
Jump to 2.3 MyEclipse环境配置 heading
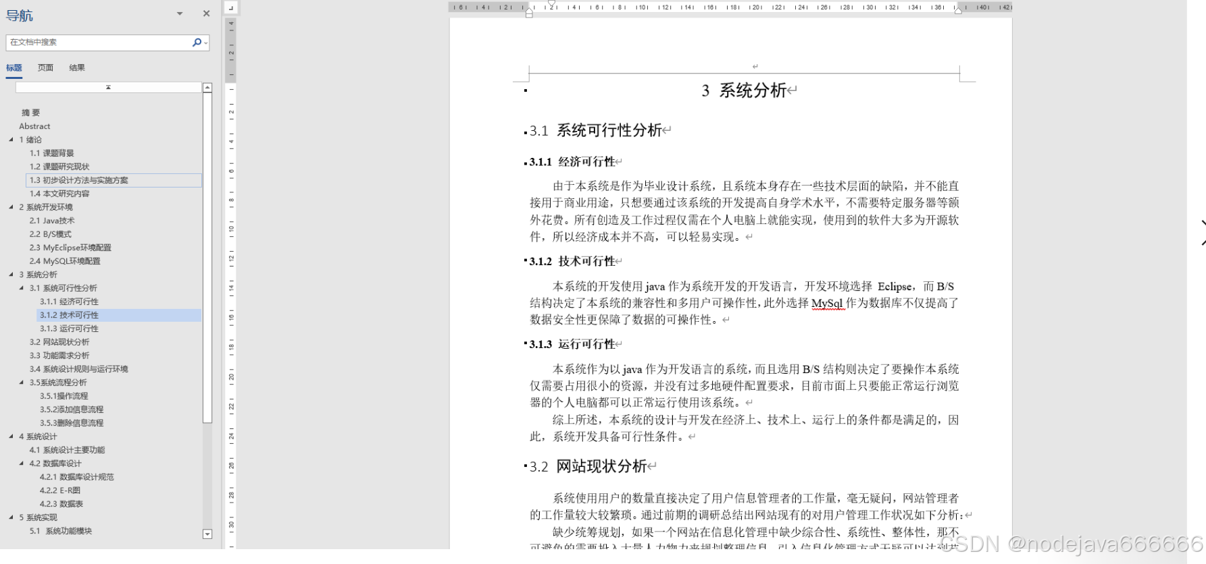click(70, 248)
